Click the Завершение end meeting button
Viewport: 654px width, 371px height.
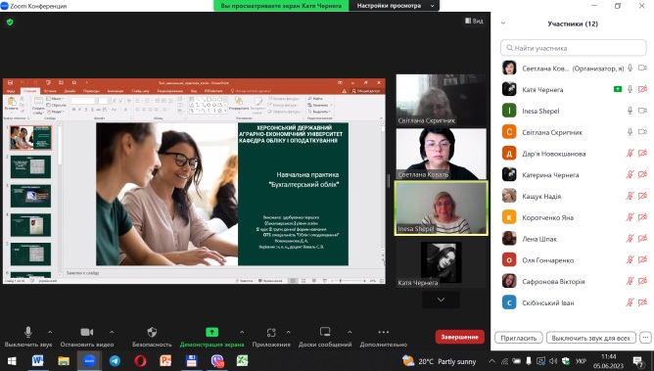point(459,337)
